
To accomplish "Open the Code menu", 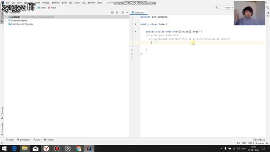I will [38, 3].
